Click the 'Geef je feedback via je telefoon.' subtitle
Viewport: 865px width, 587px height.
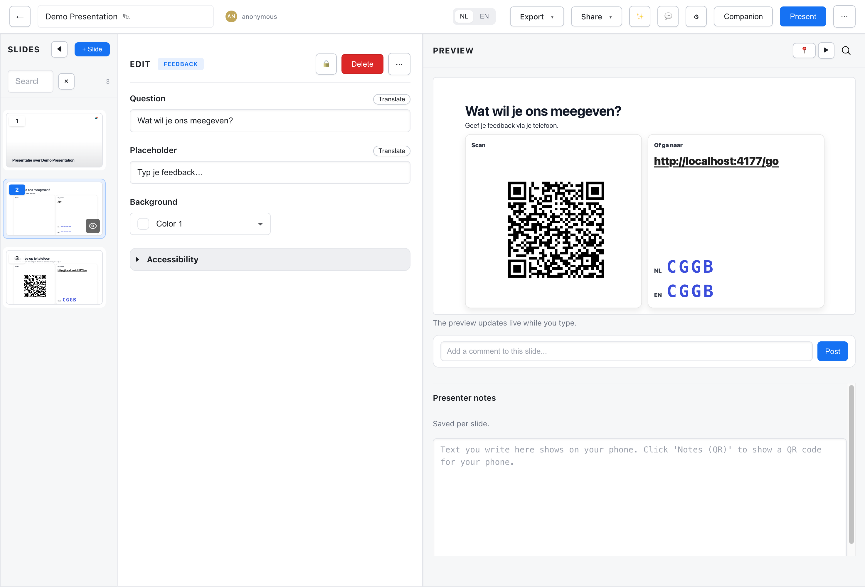(x=511, y=125)
